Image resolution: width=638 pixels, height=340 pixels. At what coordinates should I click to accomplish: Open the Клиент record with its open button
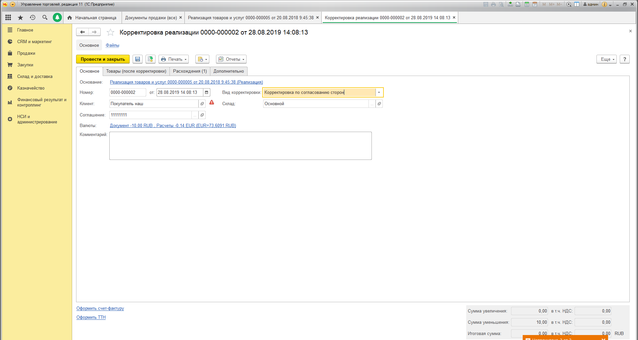(202, 104)
